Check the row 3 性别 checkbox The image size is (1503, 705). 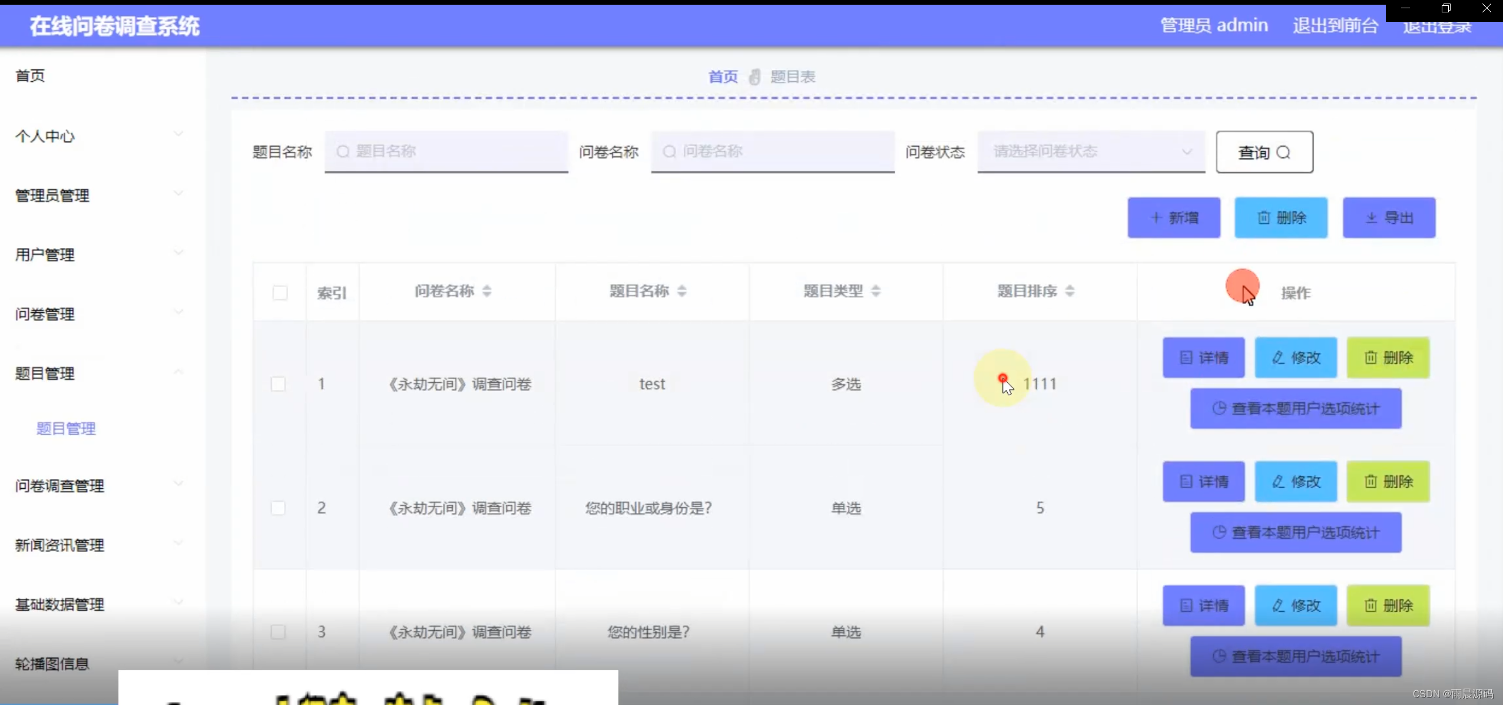tap(278, 632)
